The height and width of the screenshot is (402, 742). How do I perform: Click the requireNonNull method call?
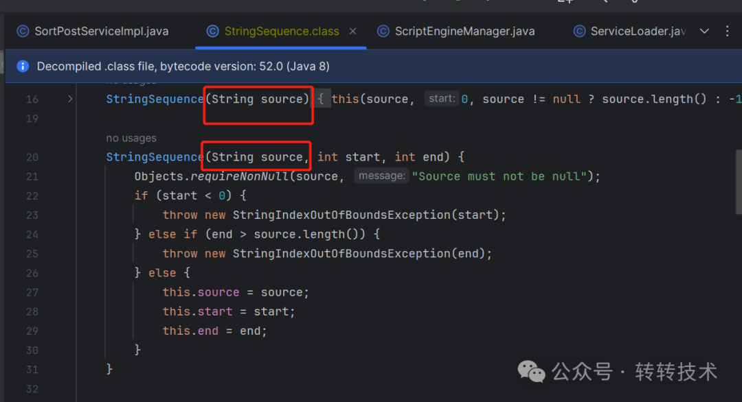pyautogui.click(x=240, y=177)
